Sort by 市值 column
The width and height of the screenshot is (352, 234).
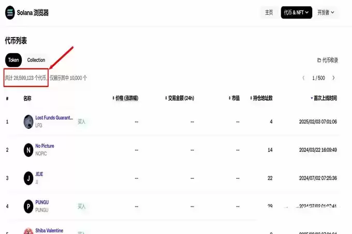(234, 98)
